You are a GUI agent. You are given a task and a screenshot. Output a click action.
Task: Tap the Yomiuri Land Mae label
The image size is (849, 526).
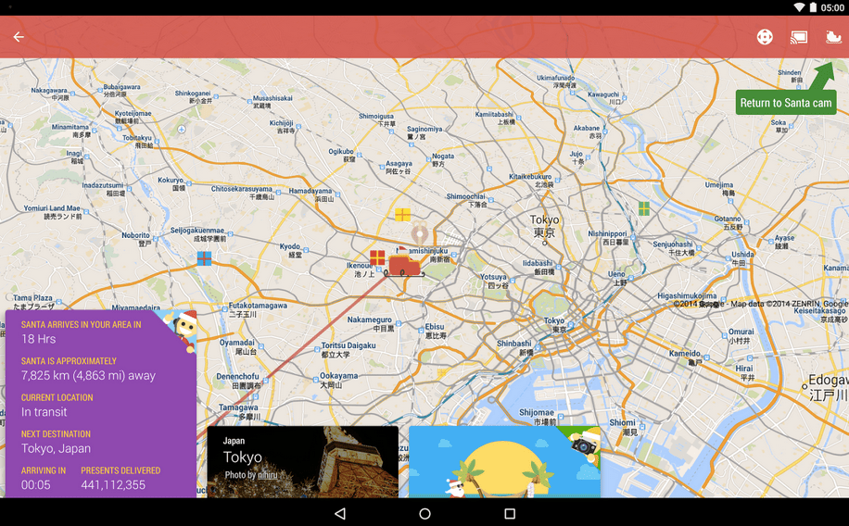[x=52, y=212]
